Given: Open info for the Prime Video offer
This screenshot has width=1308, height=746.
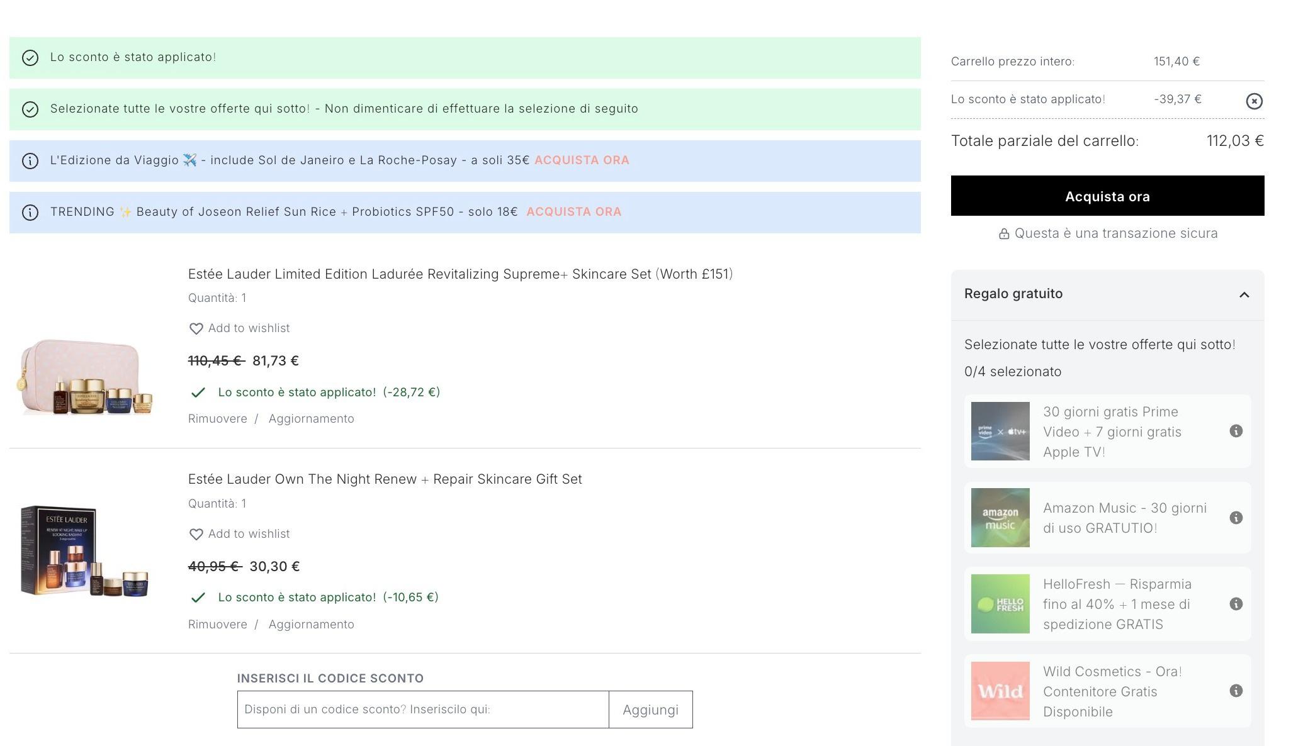Looking at the screenshot, I should [x=1236, y=431].
